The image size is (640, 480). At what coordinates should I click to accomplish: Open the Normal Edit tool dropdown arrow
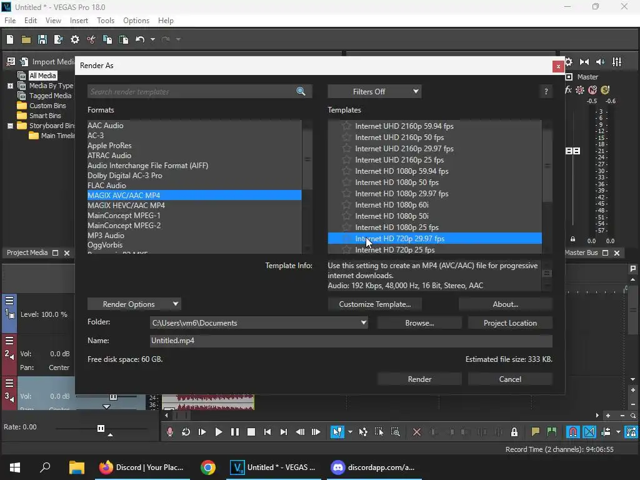(350, 432)
